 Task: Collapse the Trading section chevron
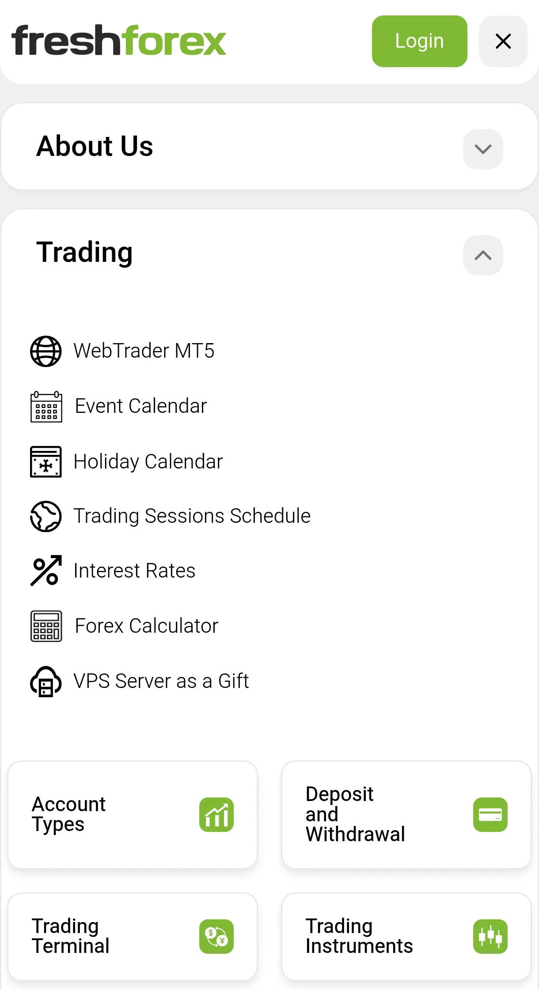(x=483, y=255)
